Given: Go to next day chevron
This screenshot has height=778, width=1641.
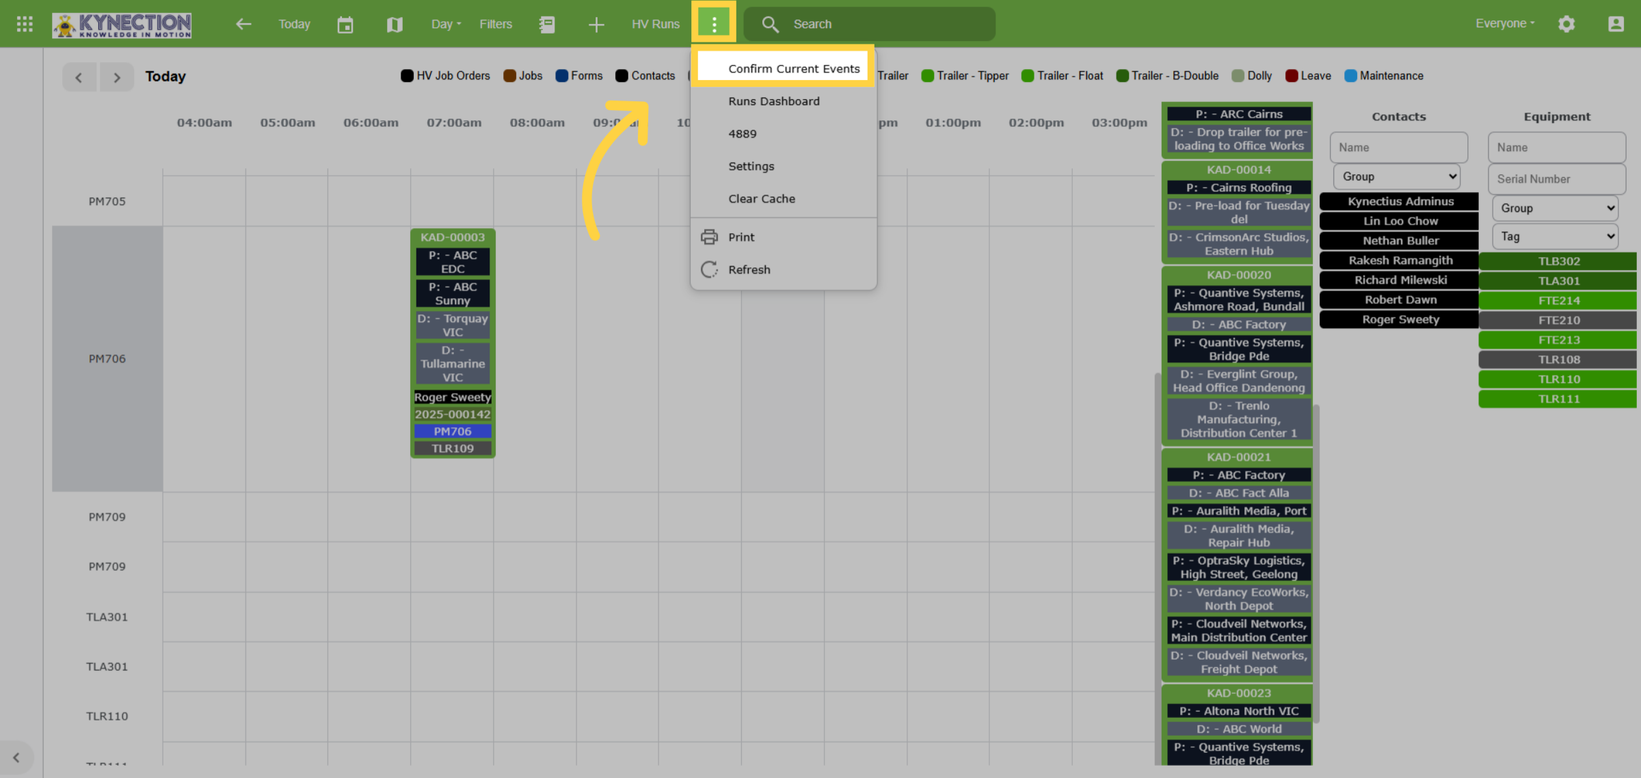Looking at the screenshot, I should (x=117, y=77).
